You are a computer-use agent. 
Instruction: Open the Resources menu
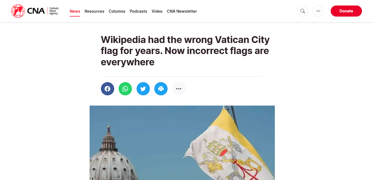[x=95, y=11]
